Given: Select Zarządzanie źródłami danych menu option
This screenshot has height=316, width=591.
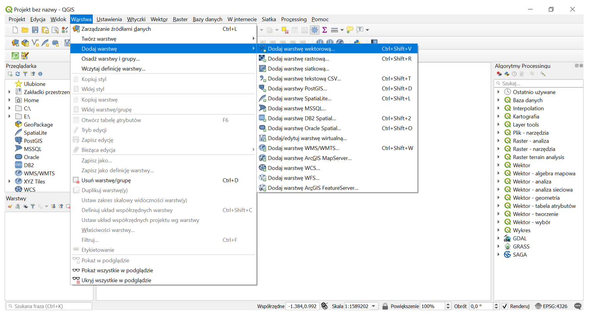Looking at the screenshot, I should coord(116,29).
